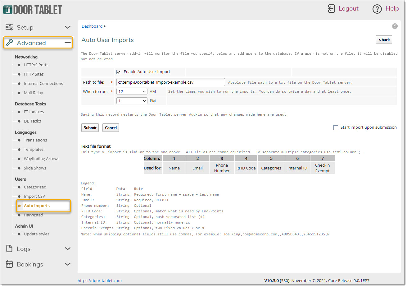
Task: Select FT Indexes
Action: [x=34, y=112]
